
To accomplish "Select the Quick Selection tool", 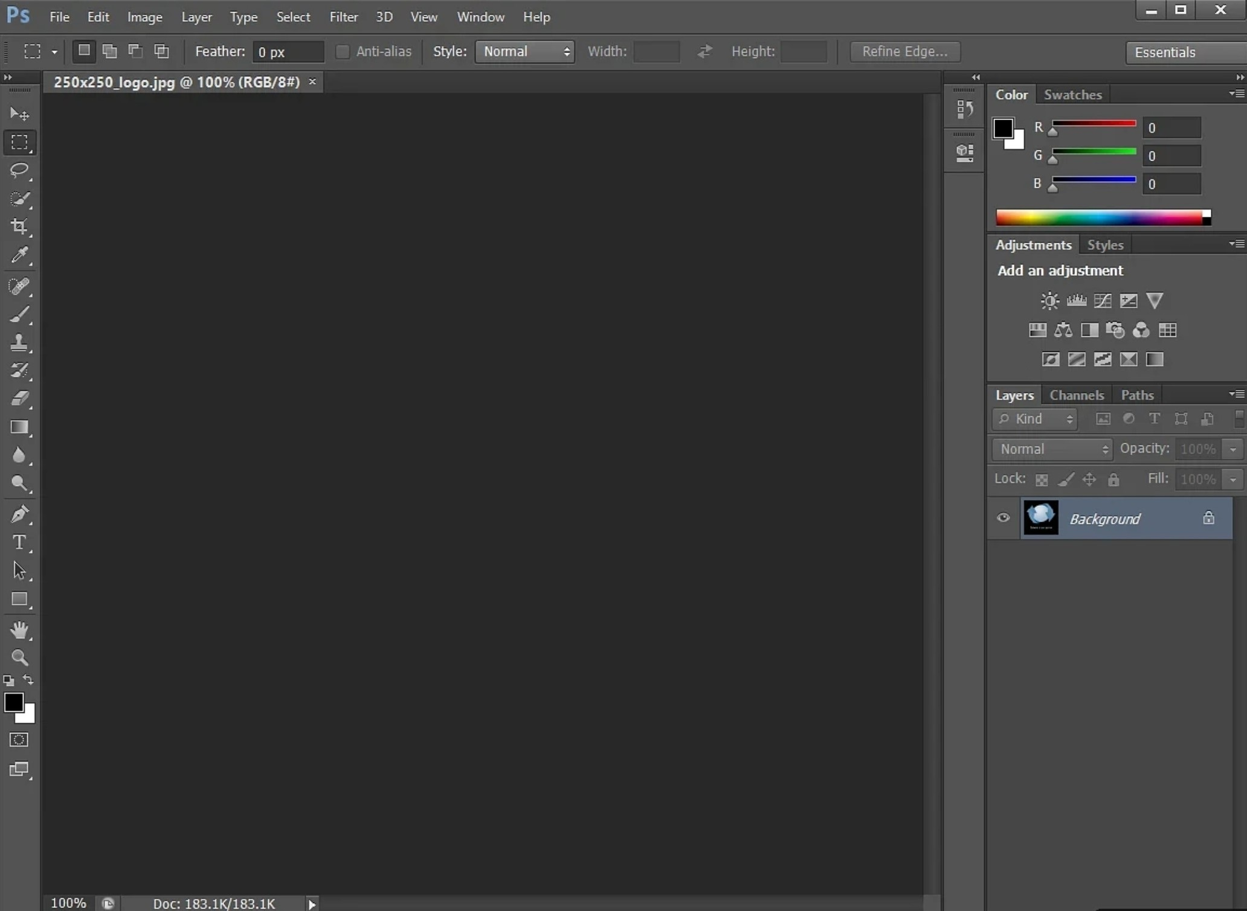I will click(x=19, y=199).
